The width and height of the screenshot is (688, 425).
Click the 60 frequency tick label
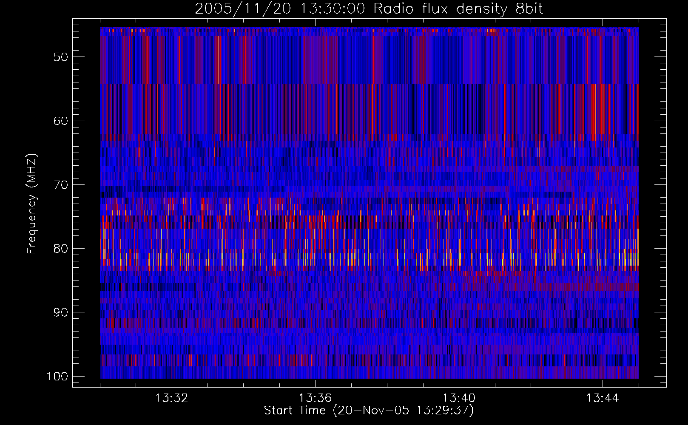pos(61,121)
